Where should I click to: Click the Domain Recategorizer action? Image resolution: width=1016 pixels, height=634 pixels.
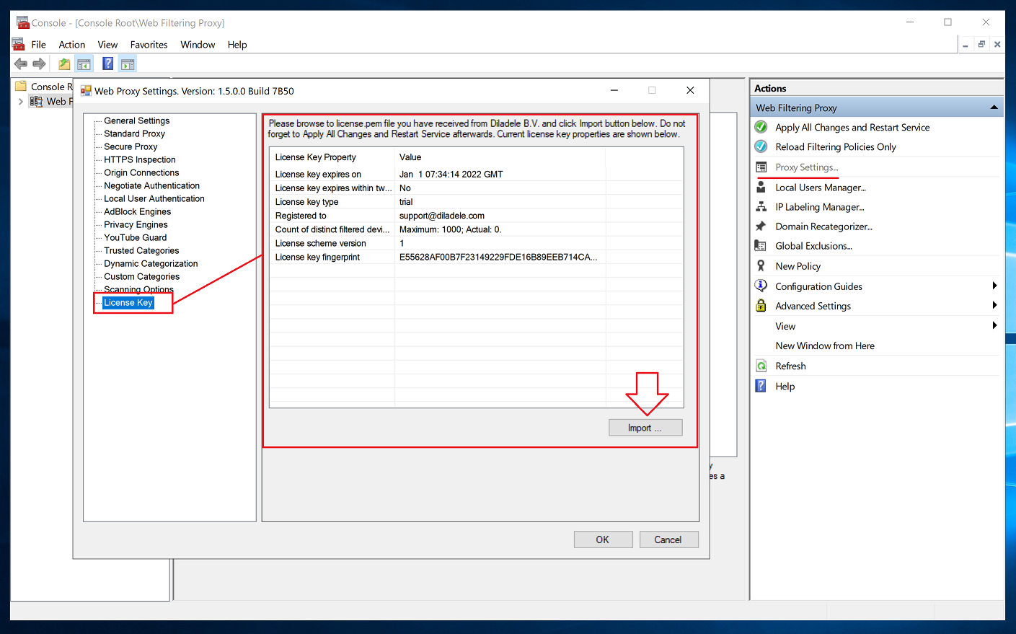[823, 226]
